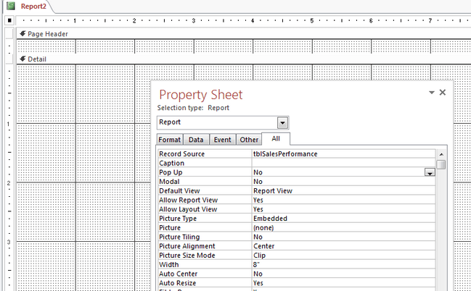Click the Auto Center value No

click(344, 274)
